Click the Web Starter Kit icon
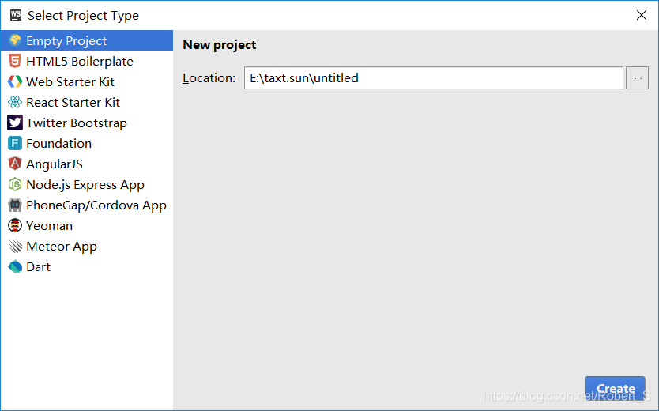Image resolution: width=659 pixels, height=411 pixels. point(15,81)
